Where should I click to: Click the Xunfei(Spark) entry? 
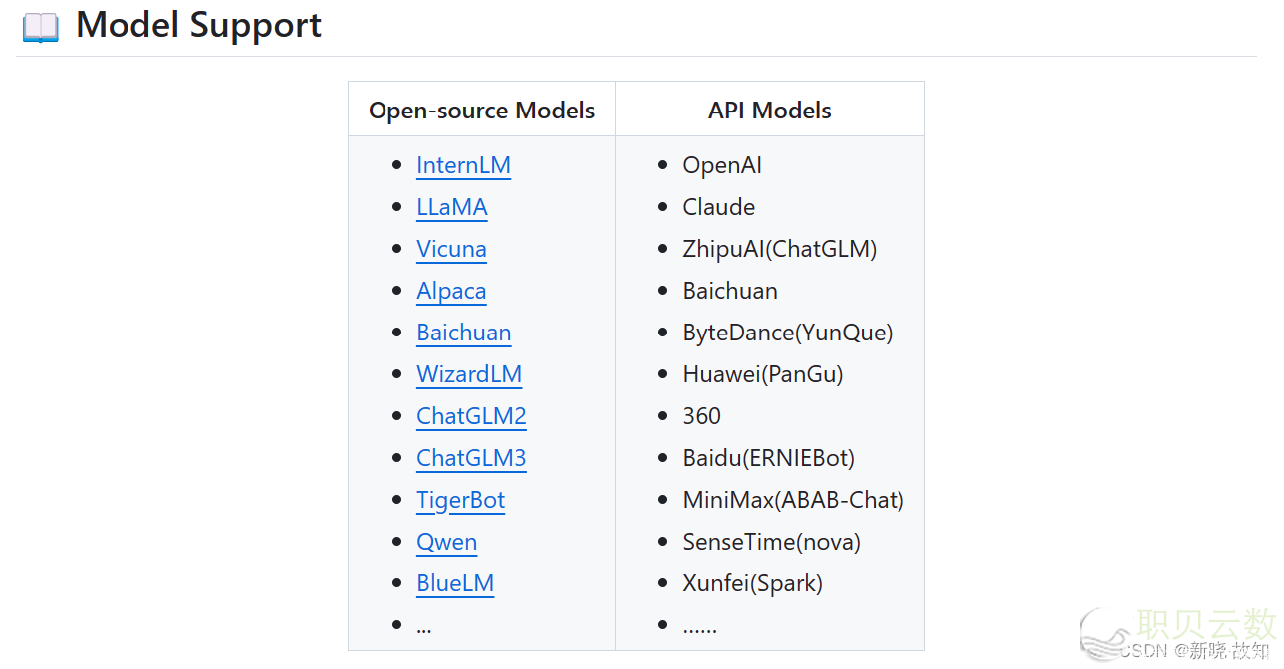coord(752,583)
